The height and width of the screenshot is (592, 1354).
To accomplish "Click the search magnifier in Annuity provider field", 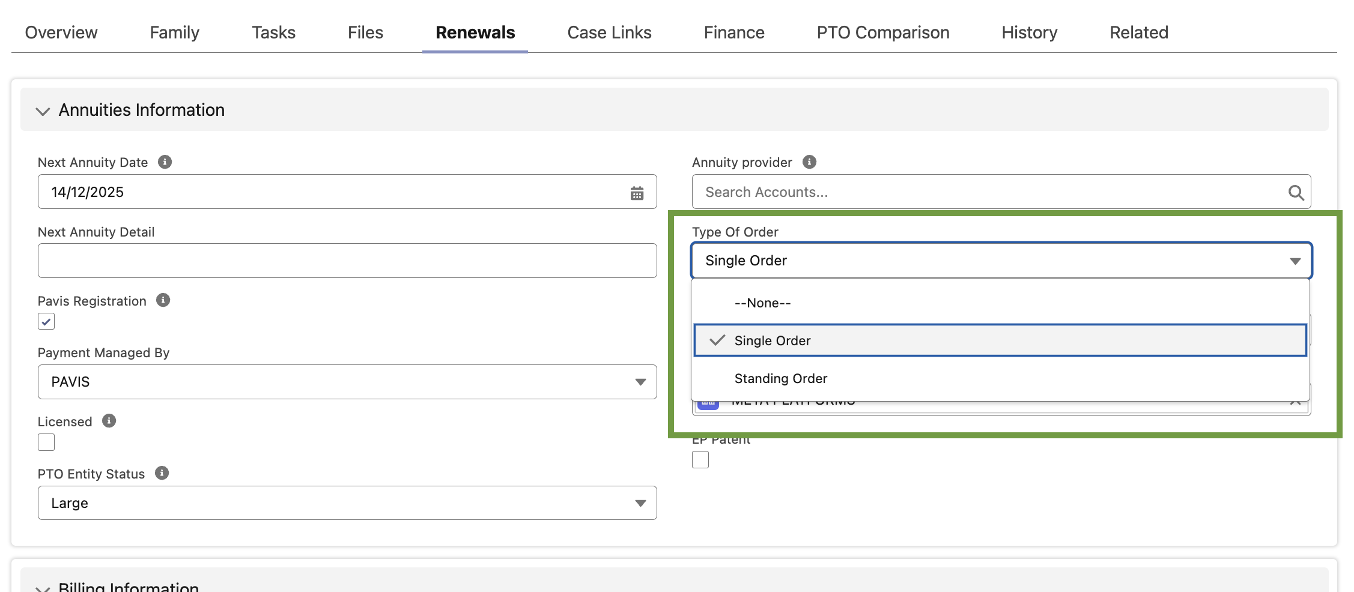I will point(1296,193).
